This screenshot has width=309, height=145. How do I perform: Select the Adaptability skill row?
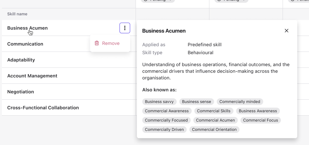[69, 60]
